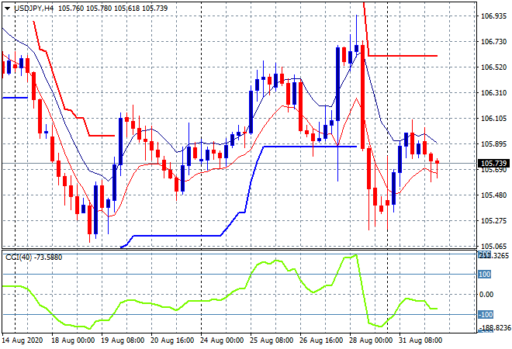Select the '18 Aug 00:00' time label
The image size is (512, 349).
pyautogui.click(x=73, y=340)
